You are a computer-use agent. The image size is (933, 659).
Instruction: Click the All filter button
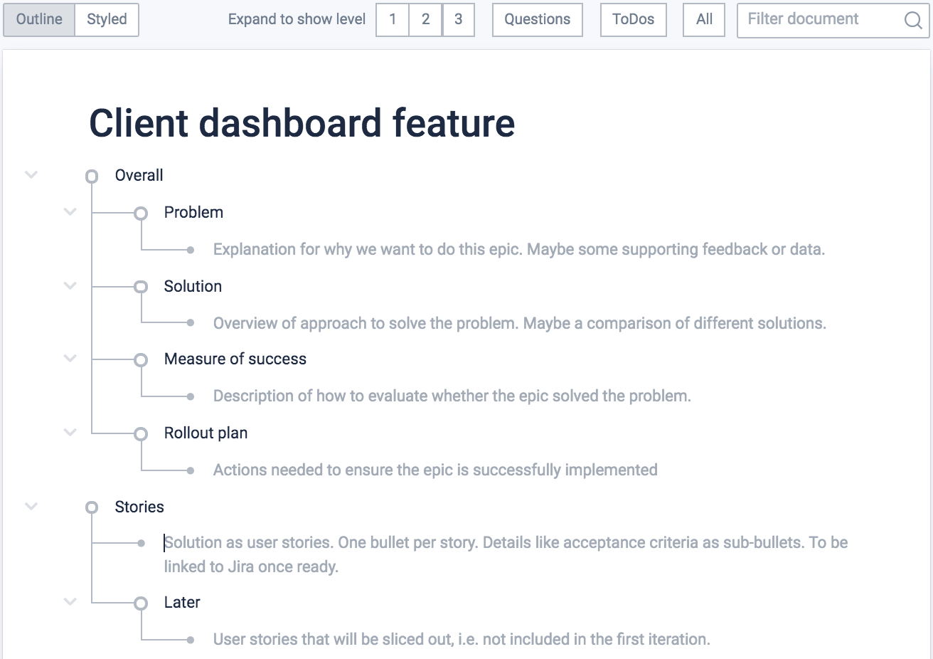(x=704, y=19)
